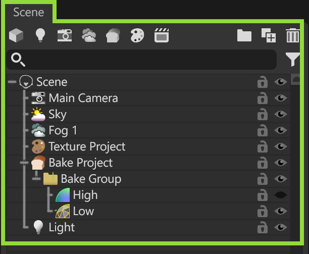Add a fog object with cloud icon
This screenshot has height=254, width=309.
pos(89,36)
